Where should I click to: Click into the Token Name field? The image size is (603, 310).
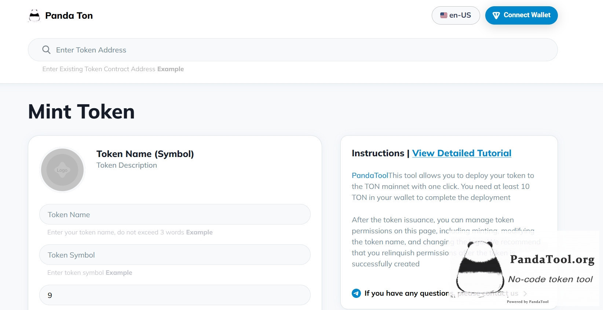175,215
